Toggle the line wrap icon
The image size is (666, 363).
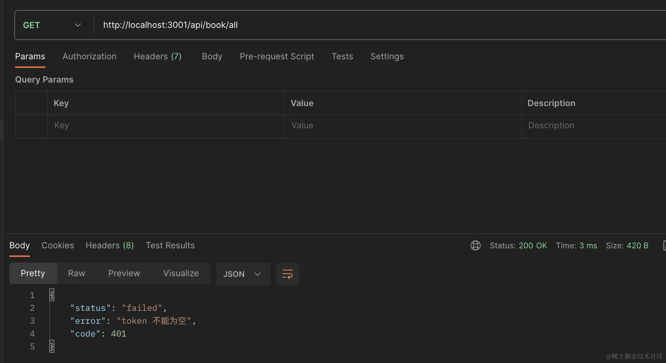pos(288,274)
